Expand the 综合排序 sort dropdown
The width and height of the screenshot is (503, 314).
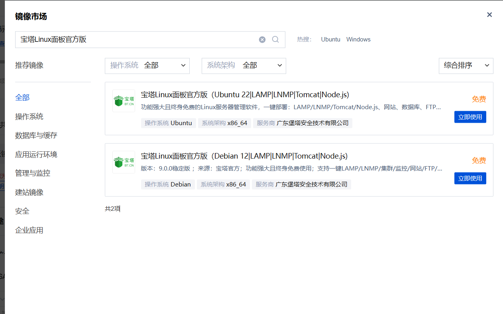click(466, 66)
